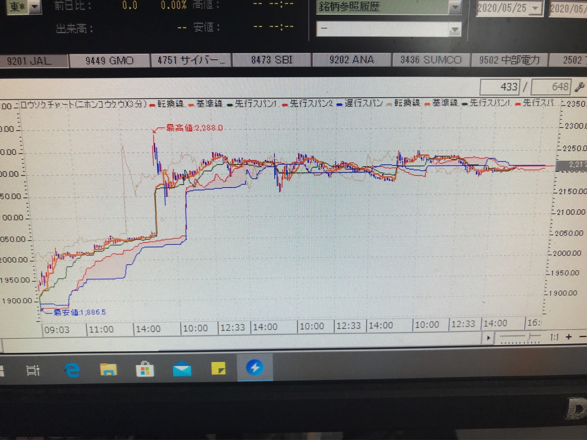The width and height of the screenshot is (587, 440).
Task: Open Microsoft Edge from the taskbar
Action: tap(72, 370)
